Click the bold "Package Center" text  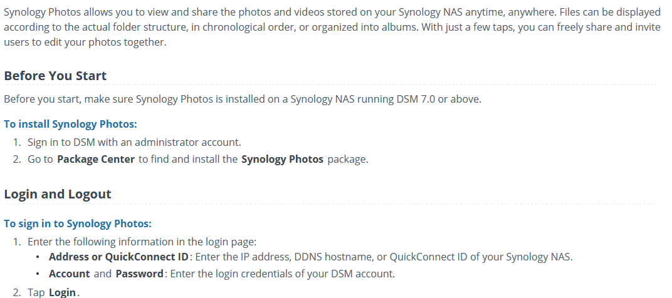tap(96, 159)
